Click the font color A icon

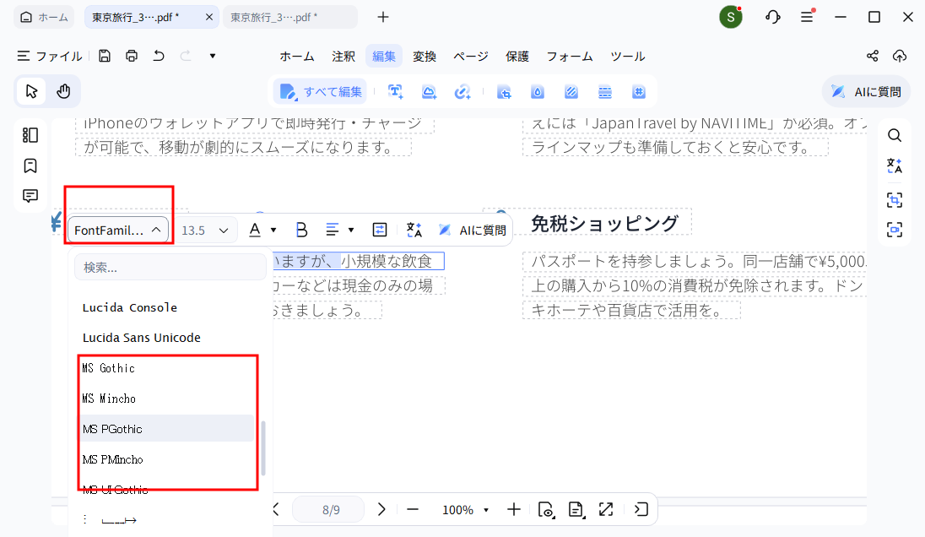(x=255, y=230)
